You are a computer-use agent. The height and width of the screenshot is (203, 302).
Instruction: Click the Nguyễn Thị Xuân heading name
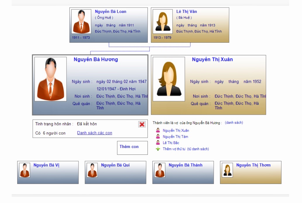coord(212,59)
